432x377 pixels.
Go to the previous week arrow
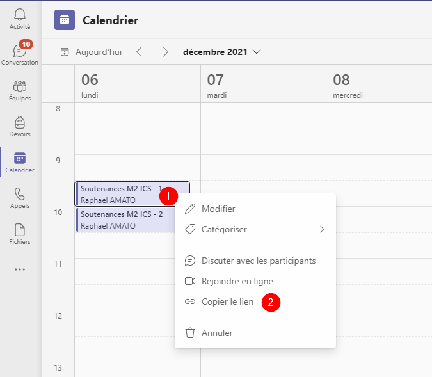click(139, 52)
